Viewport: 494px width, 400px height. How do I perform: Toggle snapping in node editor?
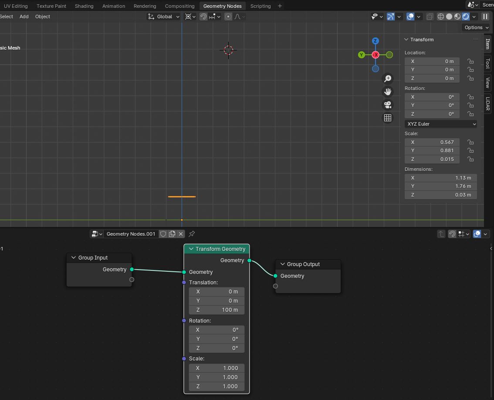point(452,234)
